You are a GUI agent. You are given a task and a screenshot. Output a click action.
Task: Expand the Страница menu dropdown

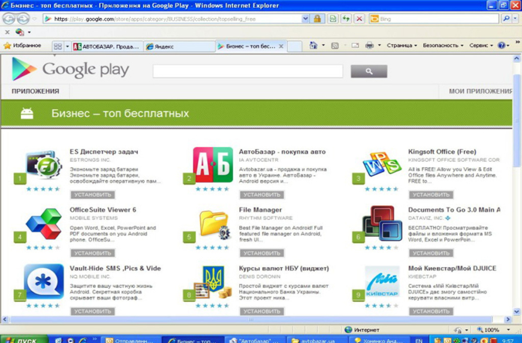point(401,46)
